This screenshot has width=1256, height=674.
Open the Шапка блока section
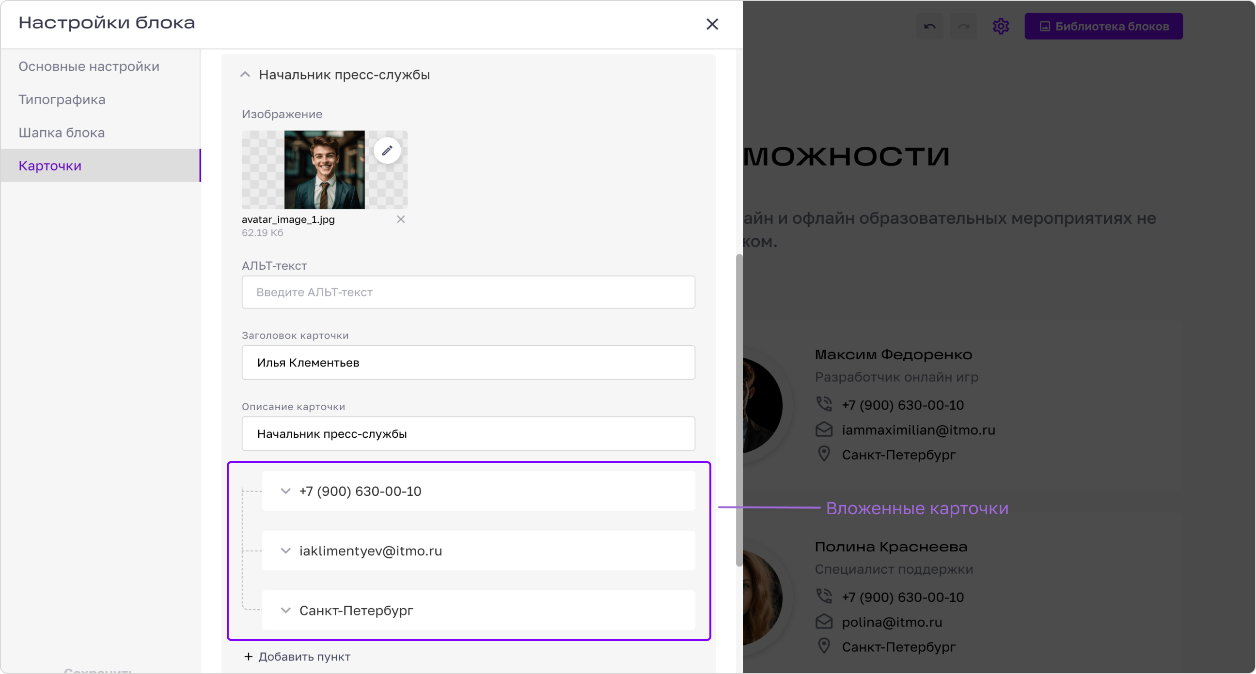[100, 133]
